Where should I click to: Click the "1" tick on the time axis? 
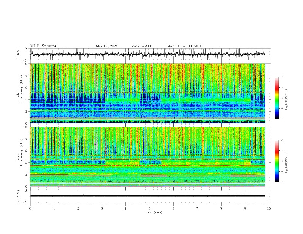coord(54,208)
